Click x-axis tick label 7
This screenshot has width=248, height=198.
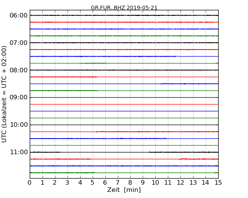[118, 182]
